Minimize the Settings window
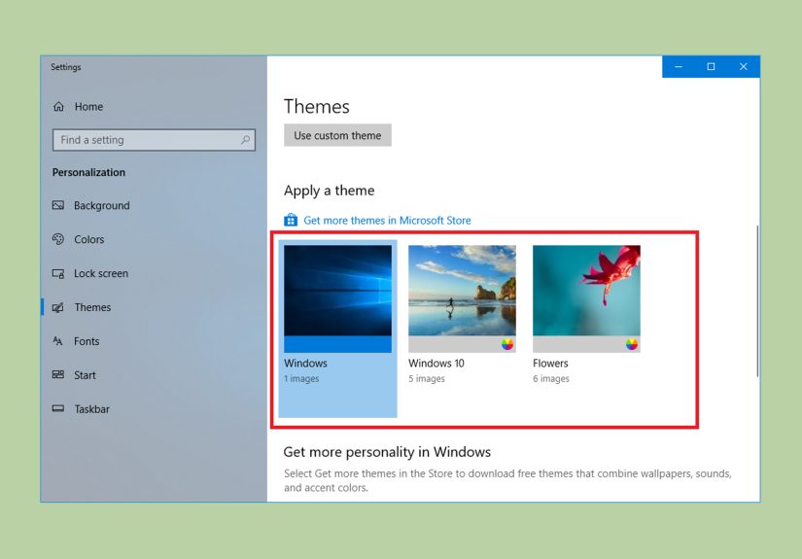The image size is (802, 559). 679,66
